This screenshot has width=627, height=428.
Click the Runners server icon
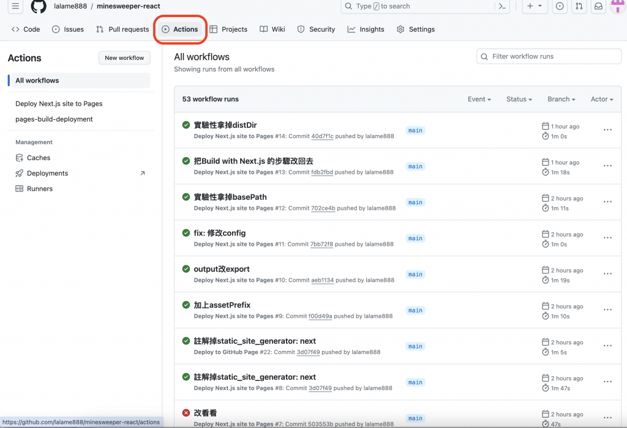19,188
